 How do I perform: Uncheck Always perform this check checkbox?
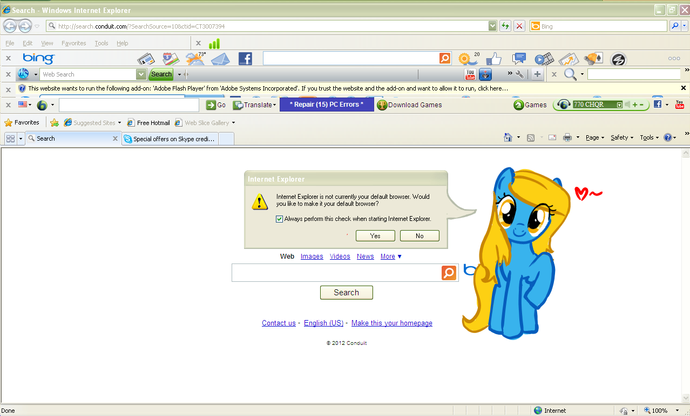tap(279, 219)
